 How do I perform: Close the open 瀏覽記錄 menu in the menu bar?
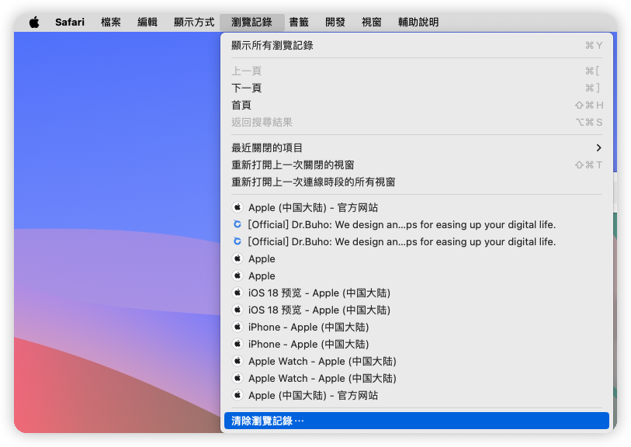[x=252, y=23]
